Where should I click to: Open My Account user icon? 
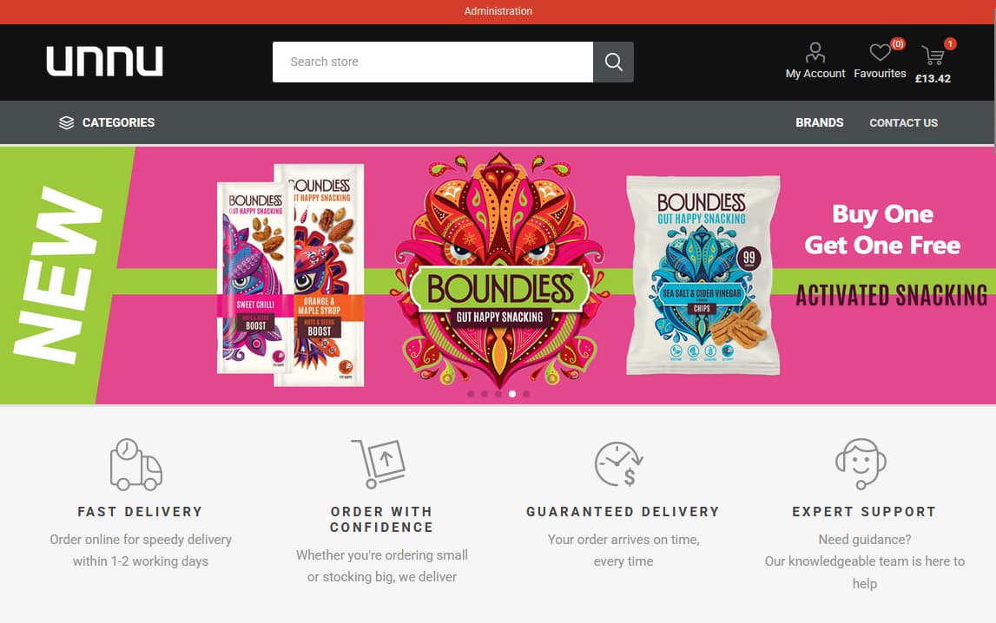pos(815,53)
